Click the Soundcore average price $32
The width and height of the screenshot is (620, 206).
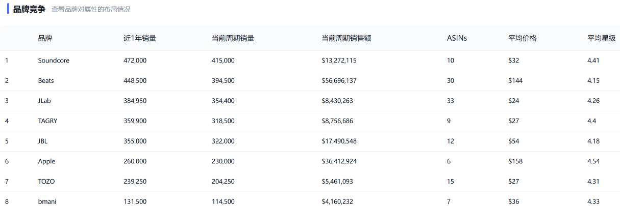coord(514,61)
